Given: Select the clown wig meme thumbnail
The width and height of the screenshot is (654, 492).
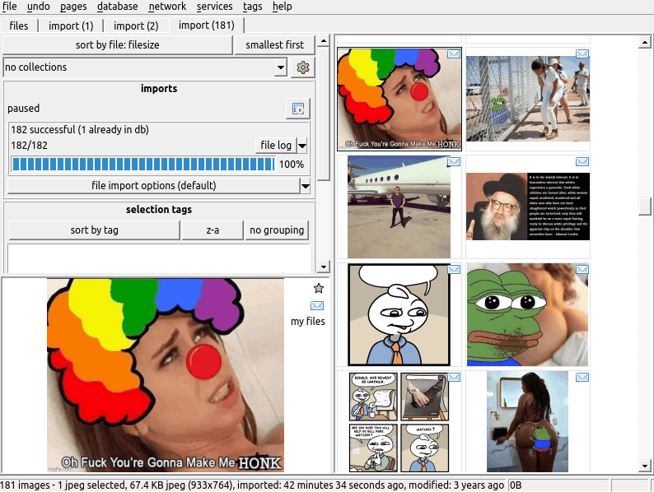Looking at the screenshot, I should (399, 99).
